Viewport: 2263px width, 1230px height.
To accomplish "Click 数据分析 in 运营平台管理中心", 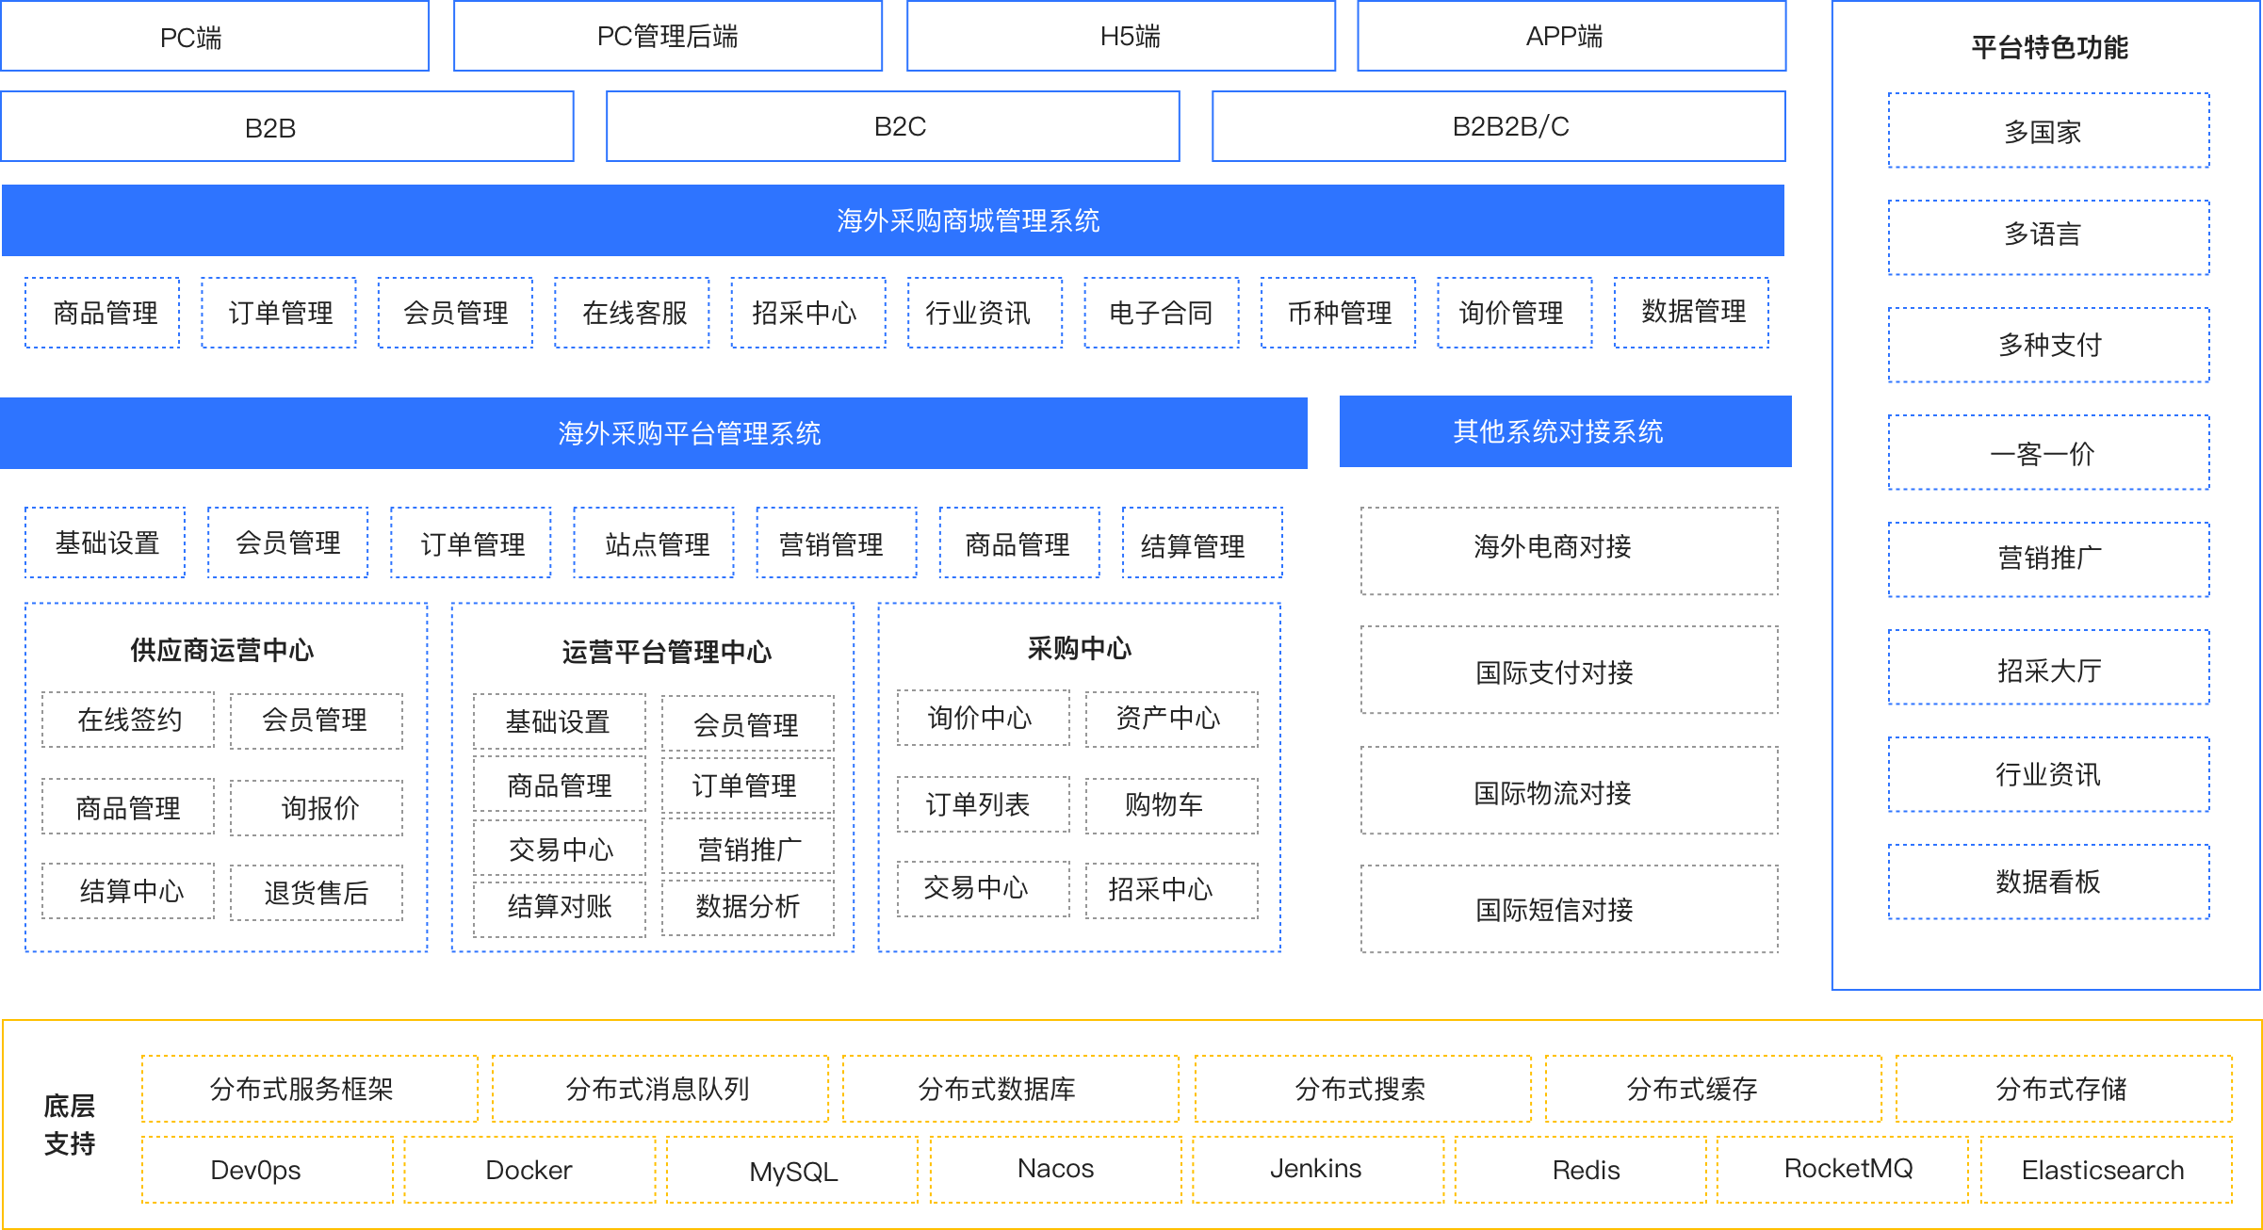I will 747,906.
